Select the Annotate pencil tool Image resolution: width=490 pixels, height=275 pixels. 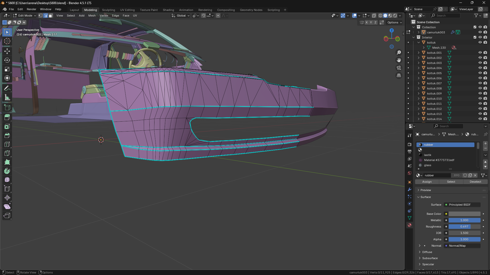7,88
